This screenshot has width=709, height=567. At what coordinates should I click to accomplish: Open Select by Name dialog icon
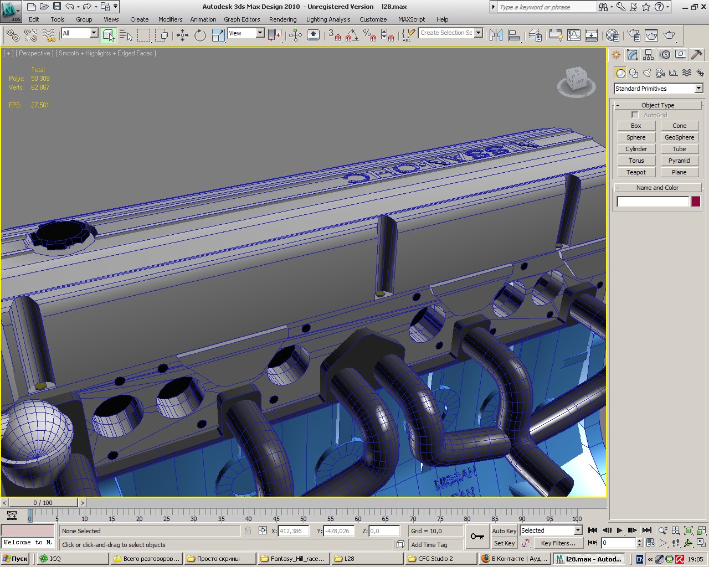[126, 35]
